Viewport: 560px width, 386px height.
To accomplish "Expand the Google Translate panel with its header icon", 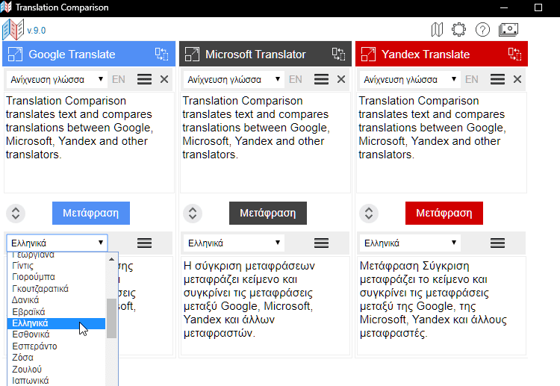I will pos(16,55).
